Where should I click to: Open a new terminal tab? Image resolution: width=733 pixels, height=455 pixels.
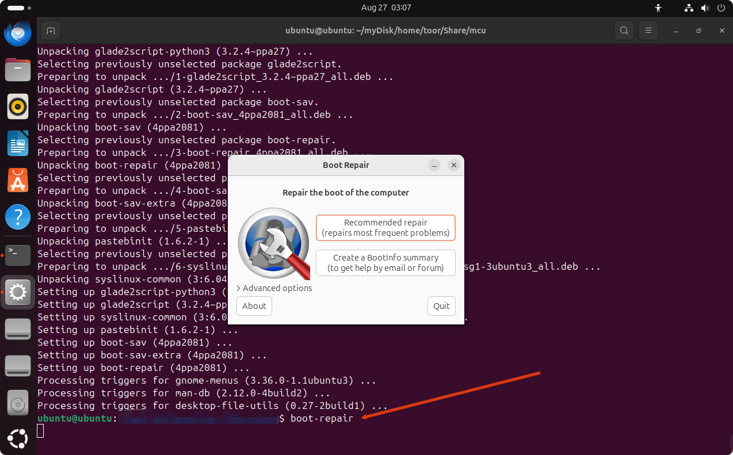(51, 30)
